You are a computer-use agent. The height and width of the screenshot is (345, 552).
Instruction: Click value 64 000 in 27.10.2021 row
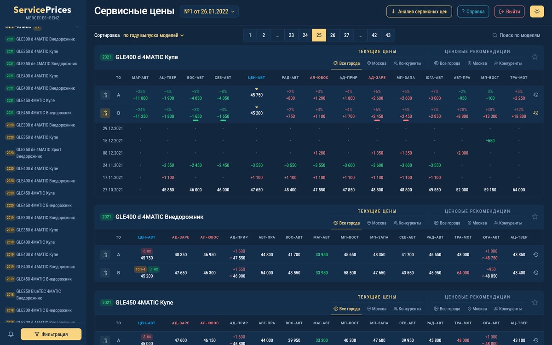[x=518, y=190]
